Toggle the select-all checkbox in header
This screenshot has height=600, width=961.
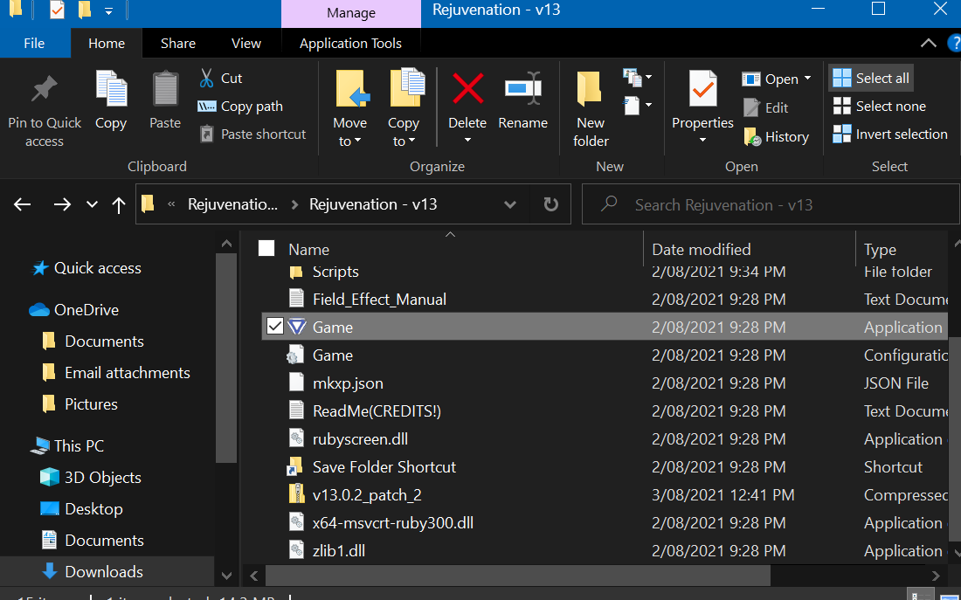(x=266, y=248)
